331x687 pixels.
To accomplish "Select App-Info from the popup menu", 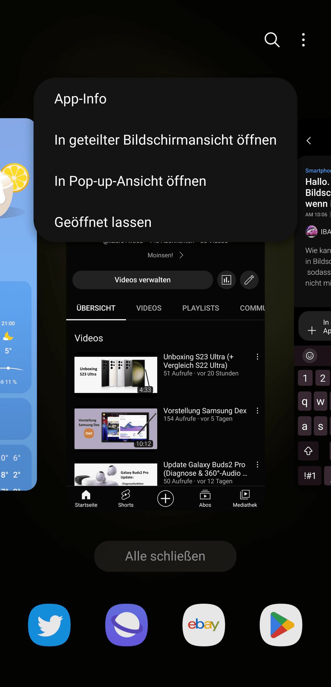I will 80,99.
